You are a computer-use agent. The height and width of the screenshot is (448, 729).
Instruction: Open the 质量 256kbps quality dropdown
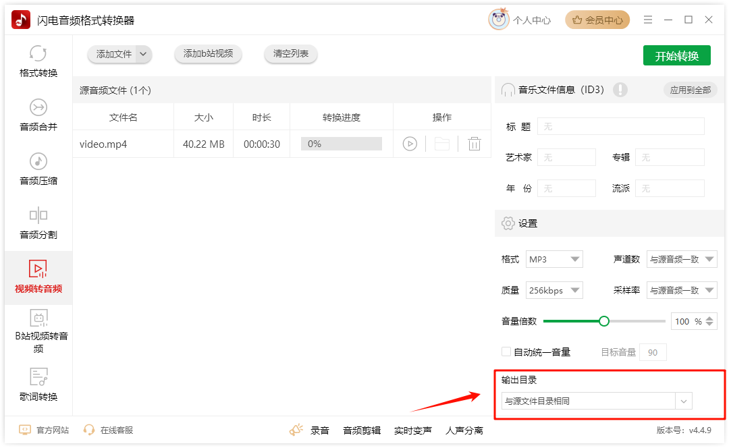[x=554, y=290]
